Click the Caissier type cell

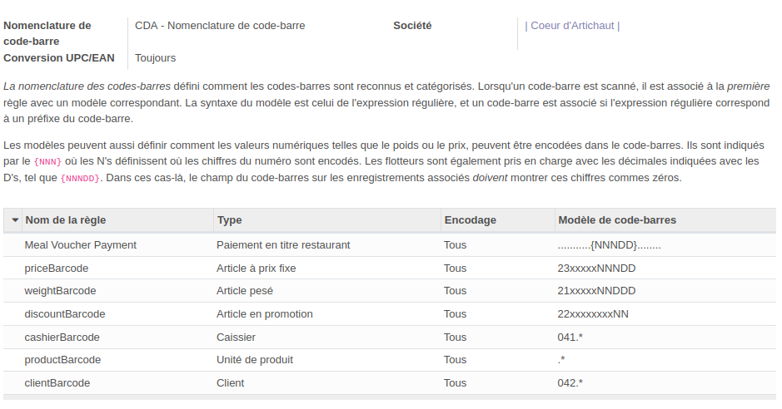click(237, 338)
